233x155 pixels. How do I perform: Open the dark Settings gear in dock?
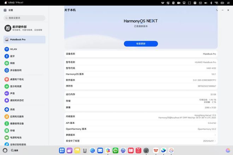click(x=146, y=150)
